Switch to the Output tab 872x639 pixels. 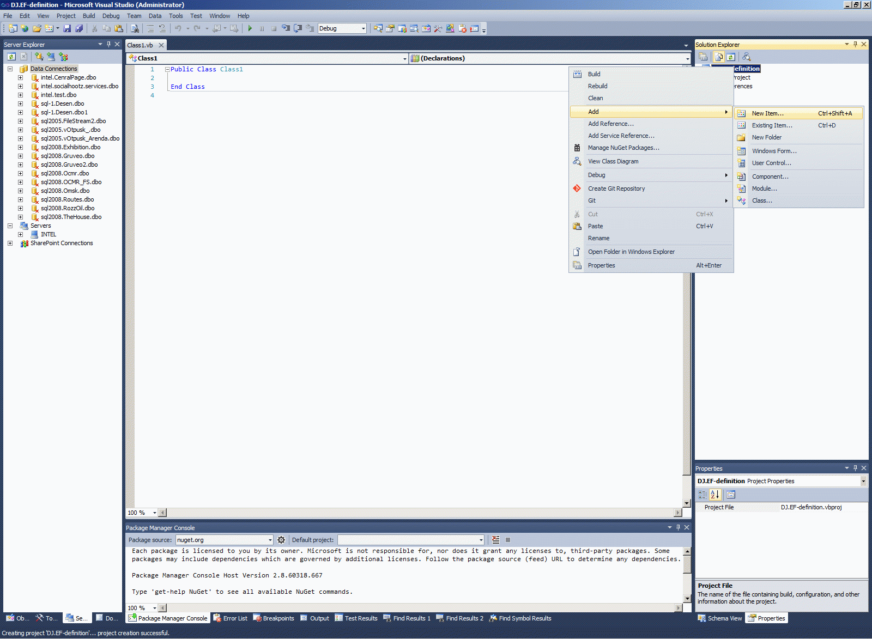point(314,618)
